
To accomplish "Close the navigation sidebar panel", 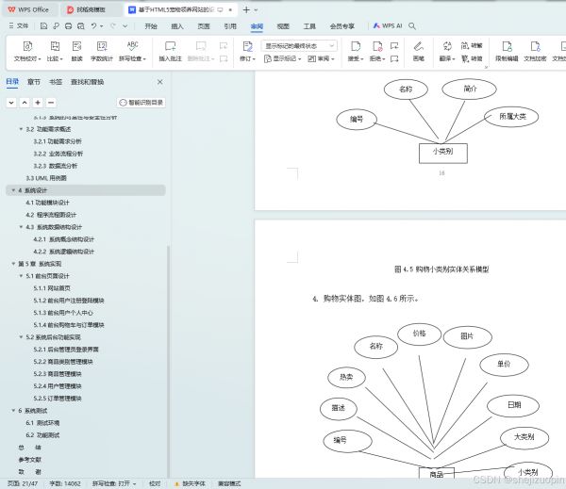I will point(160,82).
